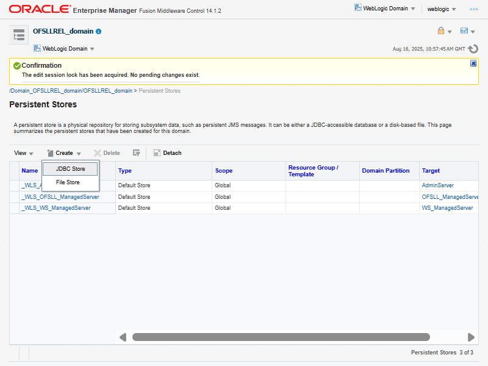This screenshot has width=488, height=366.
Task: Expand the chart icon dropdown arrow
Action: (x=473, y=32)
